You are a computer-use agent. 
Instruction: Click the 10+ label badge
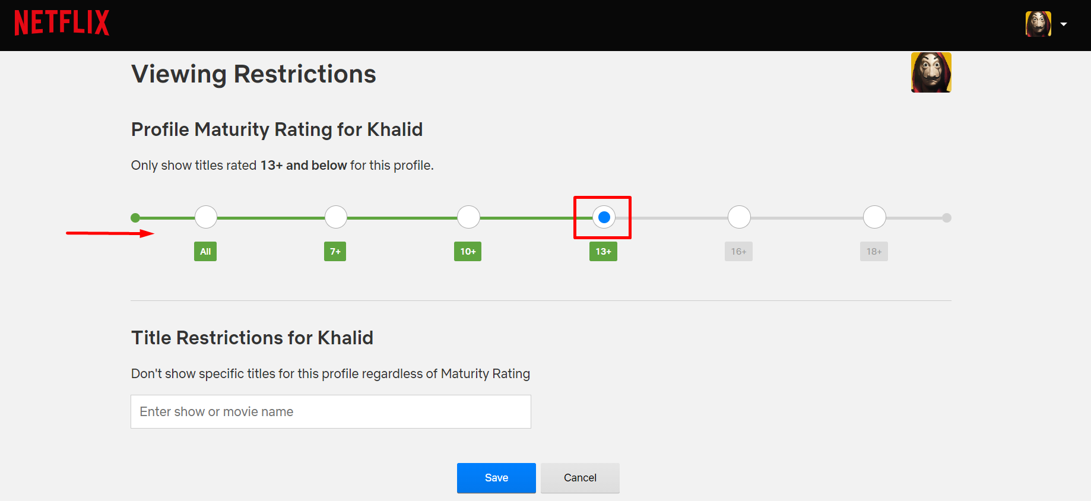[468, 251]
